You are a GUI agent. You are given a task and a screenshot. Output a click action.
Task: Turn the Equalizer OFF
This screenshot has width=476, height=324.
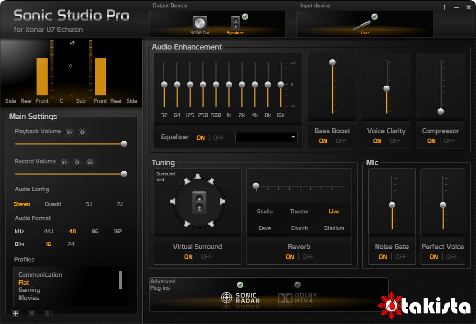coord(218,138)
